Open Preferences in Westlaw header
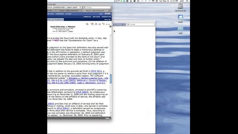This screenshot has width=238, height=134. 87,17
